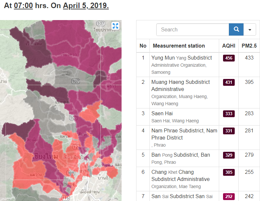260x201 pixels.
Task: Sort by the PM2.5 column header
Action: click(x=249, y=46)
